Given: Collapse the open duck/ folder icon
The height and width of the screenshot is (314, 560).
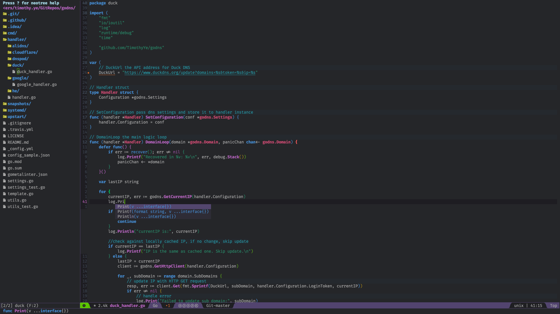Looking at the screenshot, I should (9, 65).
